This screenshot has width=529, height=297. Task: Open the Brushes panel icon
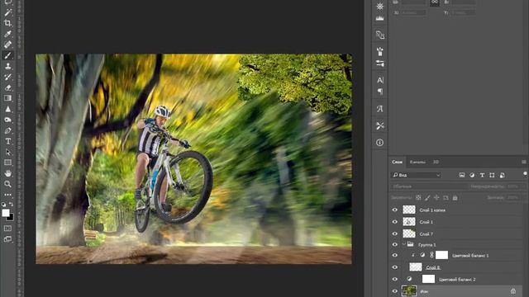[380, 51]
